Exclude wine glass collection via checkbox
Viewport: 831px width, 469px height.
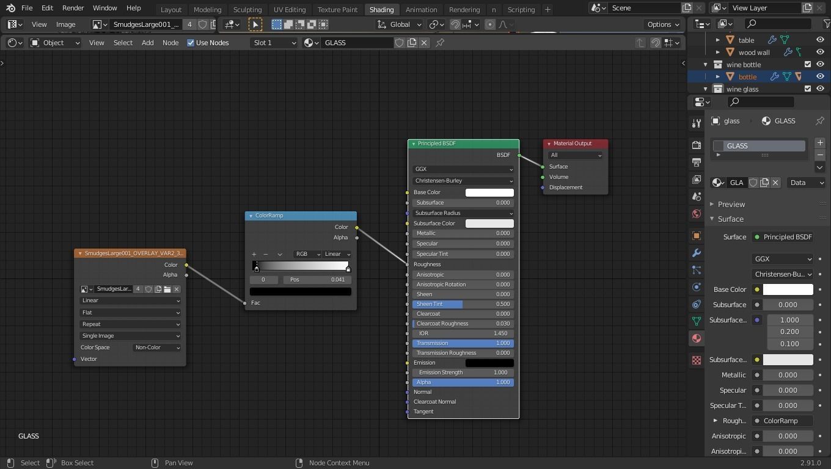[x=808, y=89]
